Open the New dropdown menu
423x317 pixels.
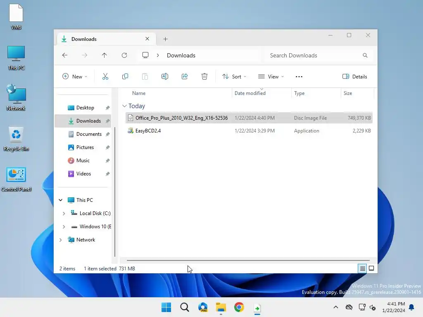(x=75, y=76)
